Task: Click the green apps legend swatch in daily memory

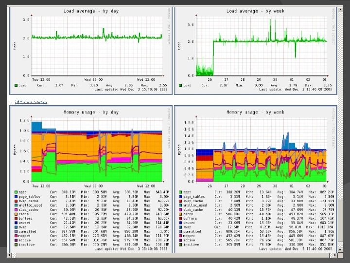Action: click(16, 192)
